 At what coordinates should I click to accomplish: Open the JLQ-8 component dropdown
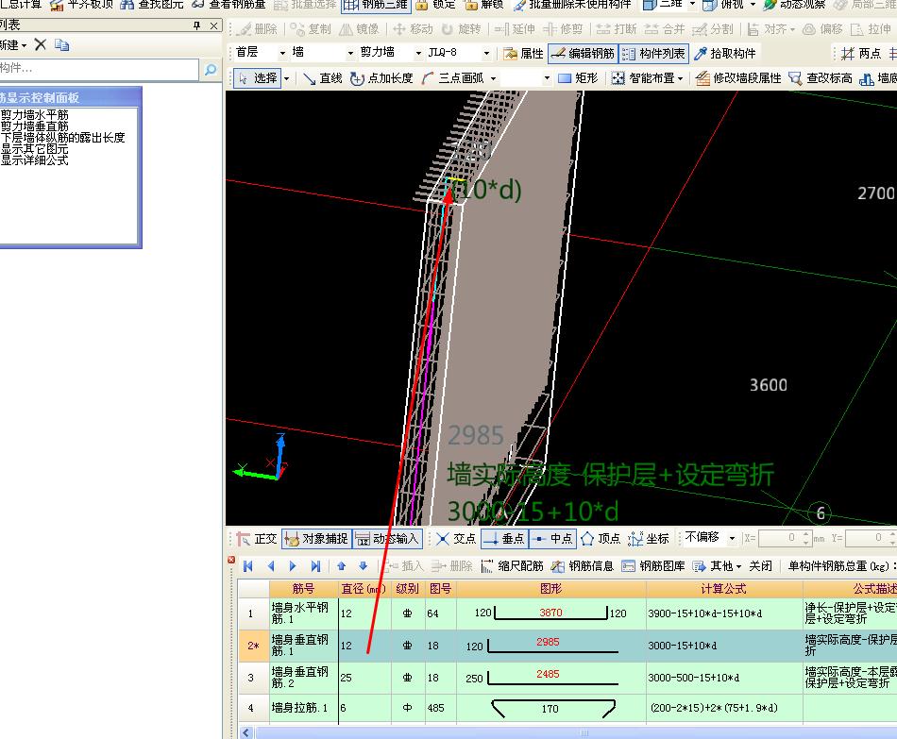pos(486,54)
